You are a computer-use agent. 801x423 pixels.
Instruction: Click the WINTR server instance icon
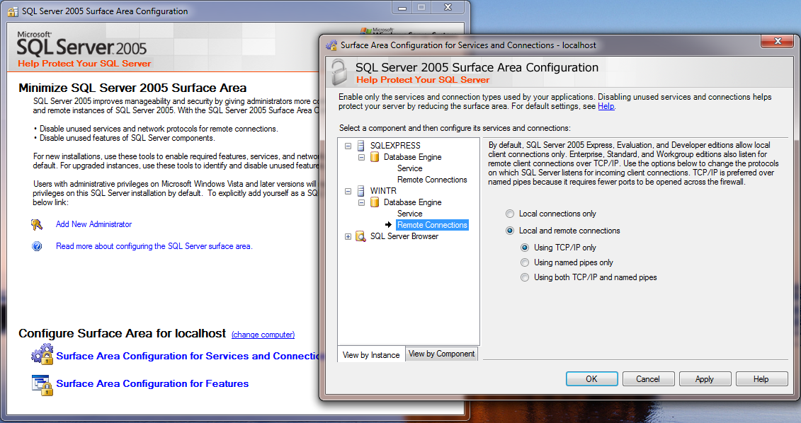pyautogui.click(x=361, y=191)
